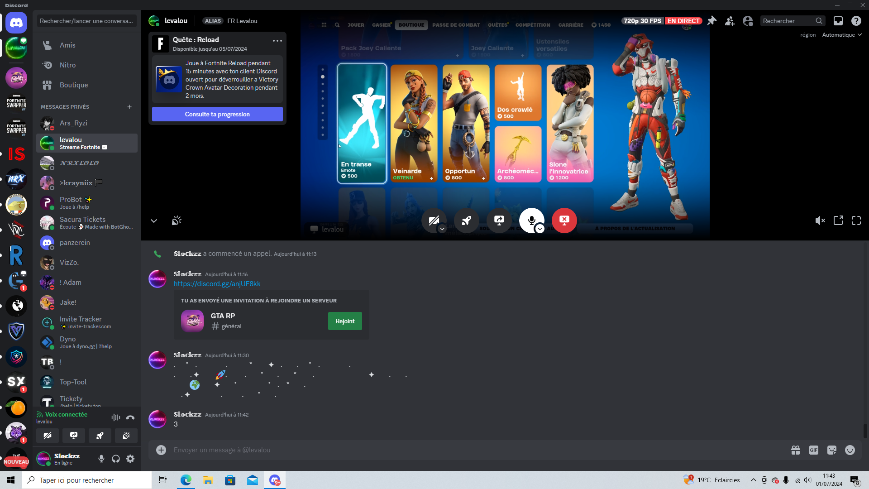Open the Ars_Ryzi conversation
This screenshot has width=869, height=489.
point(87,123)
